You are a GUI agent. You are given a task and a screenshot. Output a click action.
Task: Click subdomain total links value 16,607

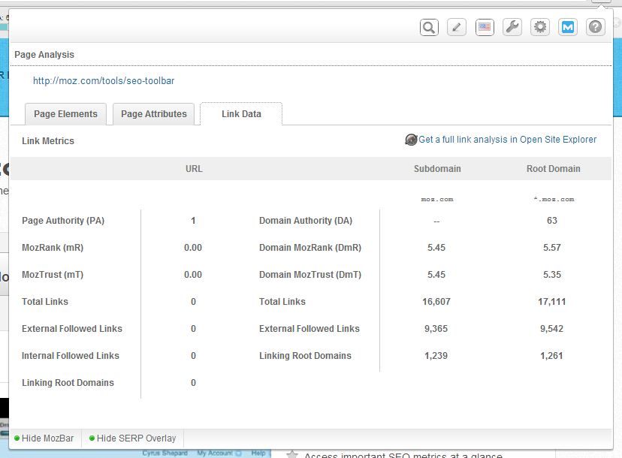coord(436,302)
